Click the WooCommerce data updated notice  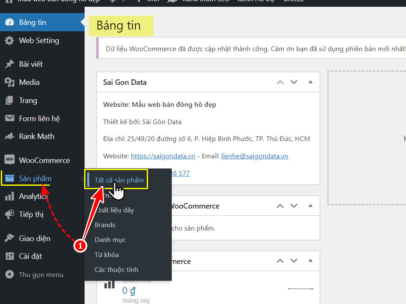pos(251,48)
